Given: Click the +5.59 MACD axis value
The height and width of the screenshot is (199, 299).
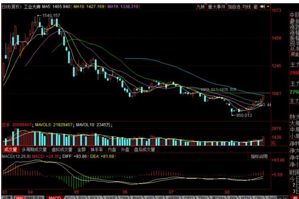Looking at the screenshot, I should coord(278,175).
